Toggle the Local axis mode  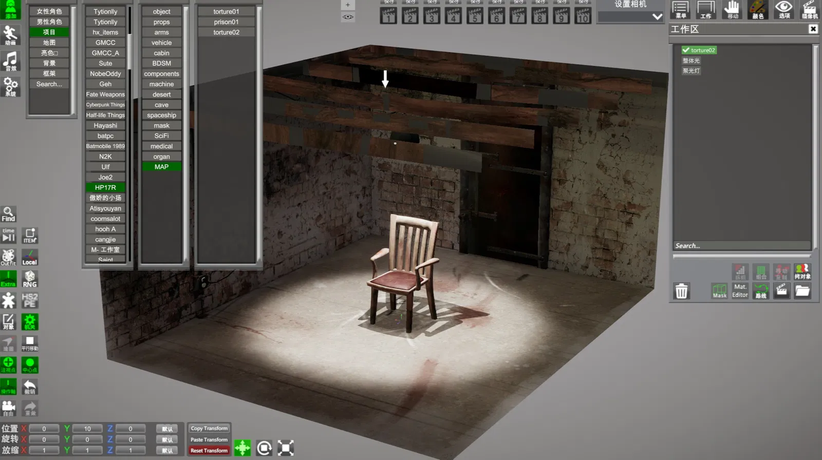coord(30,257)
